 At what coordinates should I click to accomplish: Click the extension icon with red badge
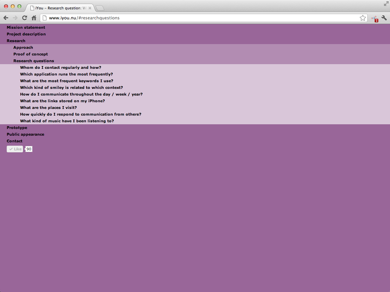(374, 18)
